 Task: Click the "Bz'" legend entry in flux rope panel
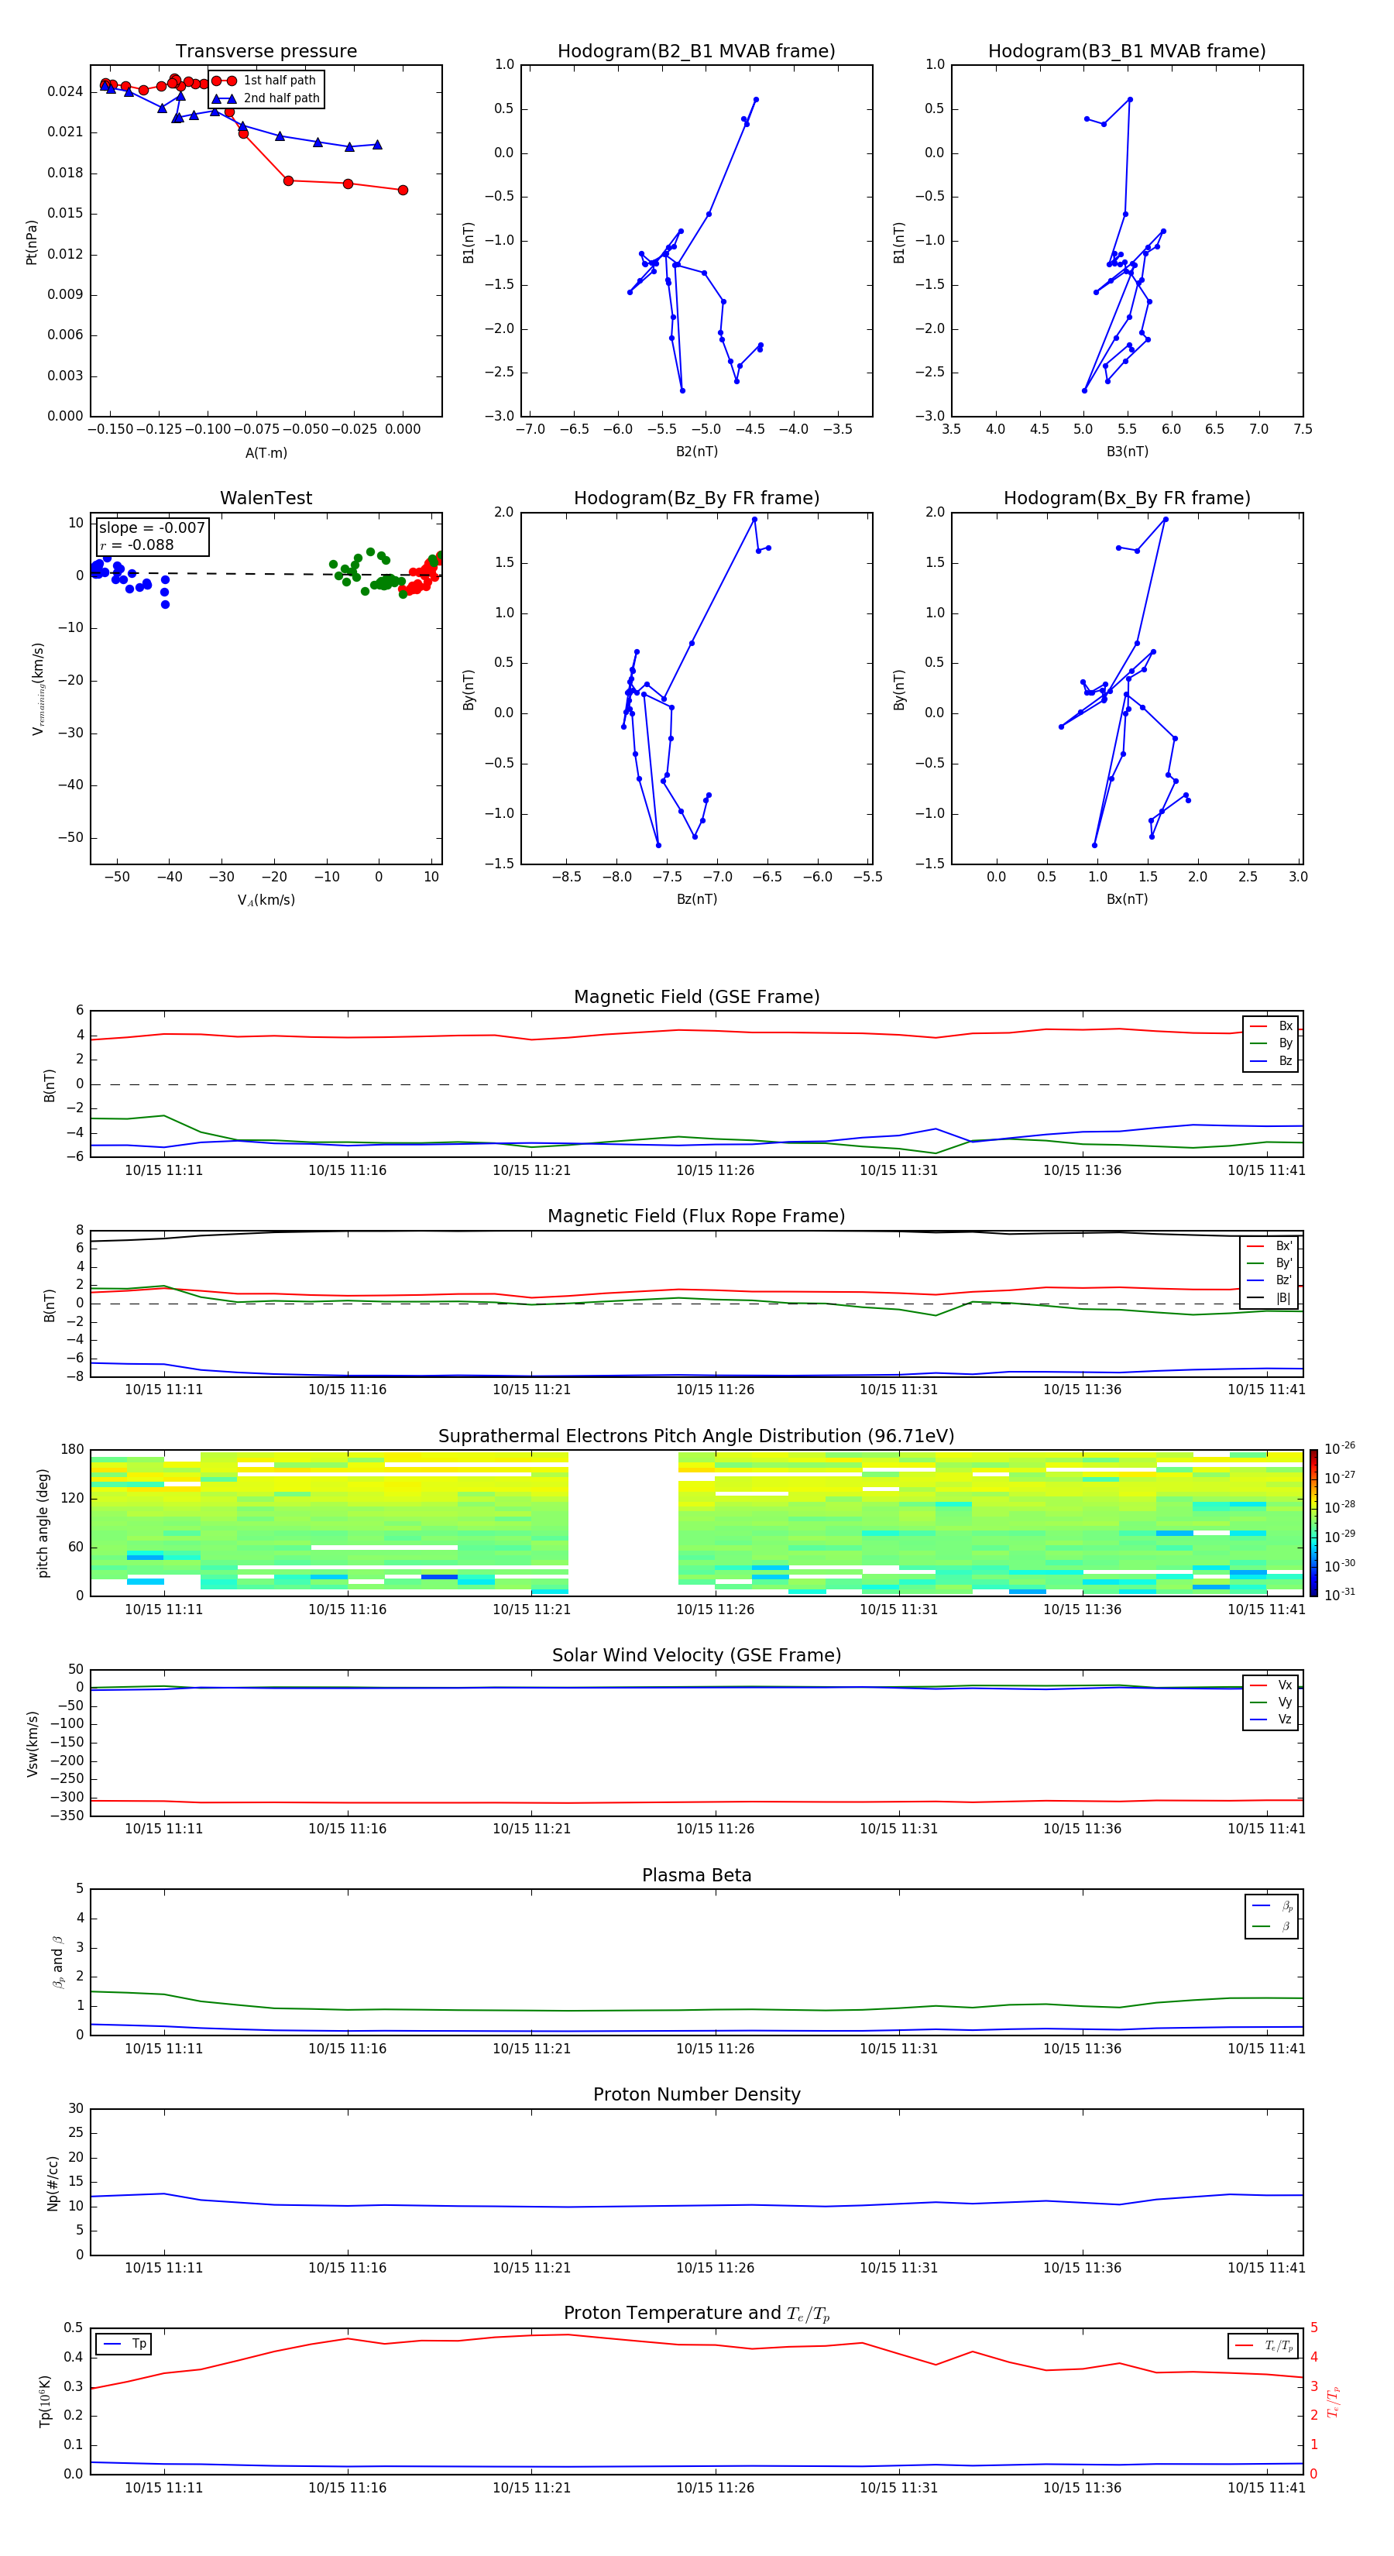(1270, 1280)
